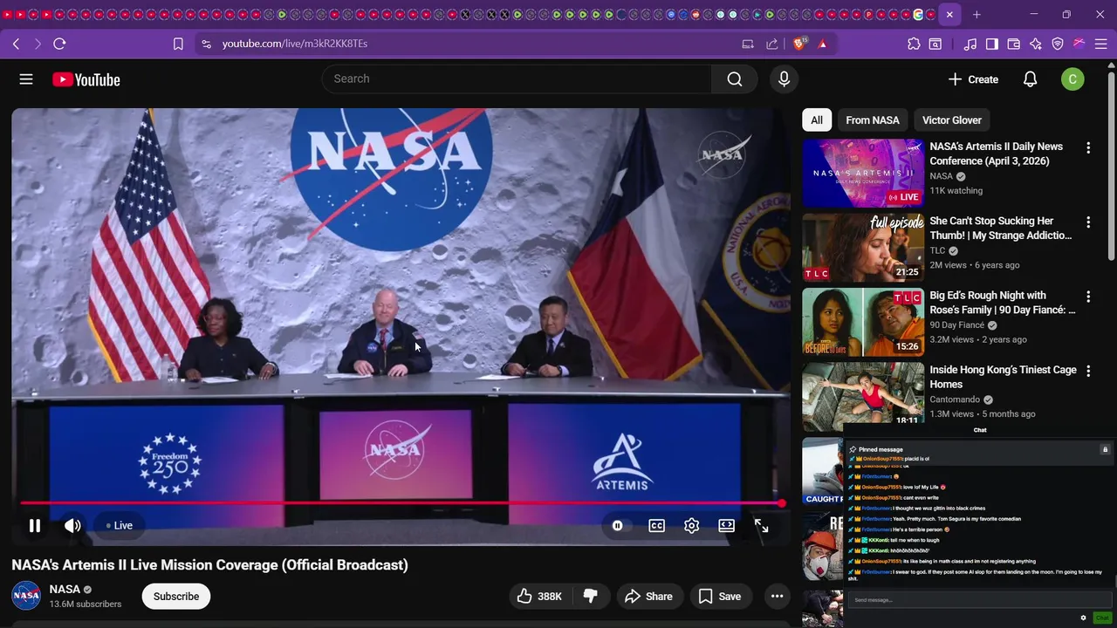The width and height of the screenshot is (1117, 628).
Task: Jump to the Live indicator
Action: click(119, 525)
